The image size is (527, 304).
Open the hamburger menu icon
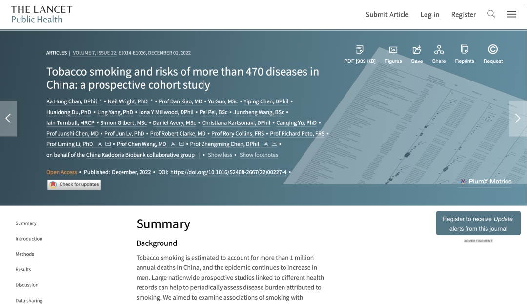511,14
